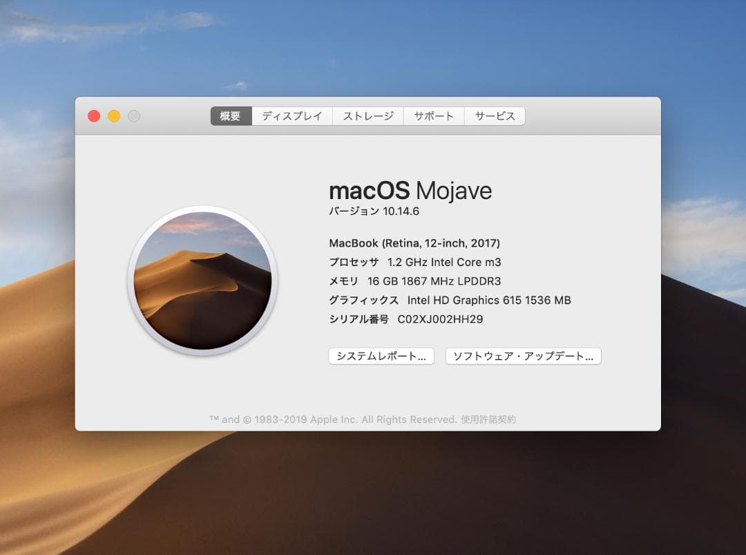Open the ストレージ tab

pos(367,116)
